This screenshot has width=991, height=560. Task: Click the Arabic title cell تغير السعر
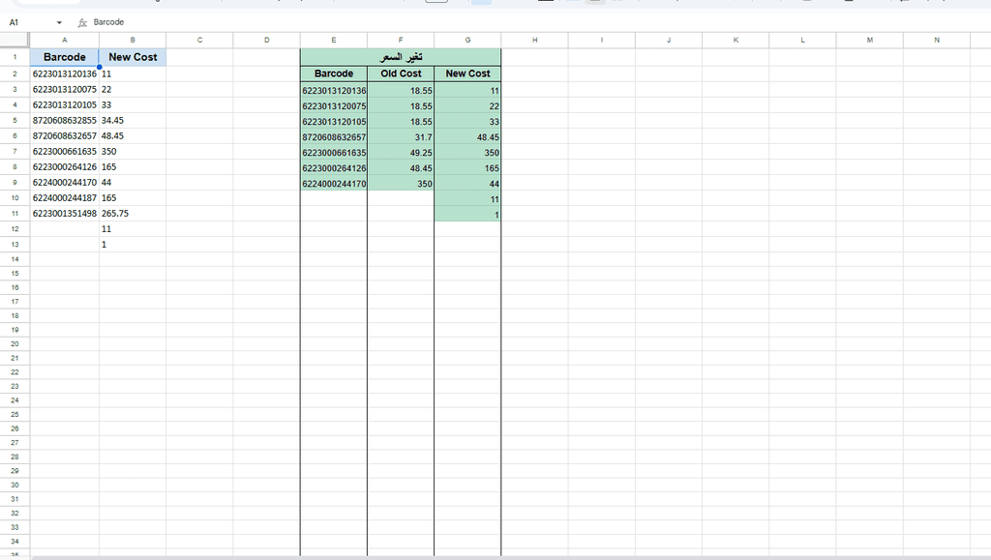(401, 57)
